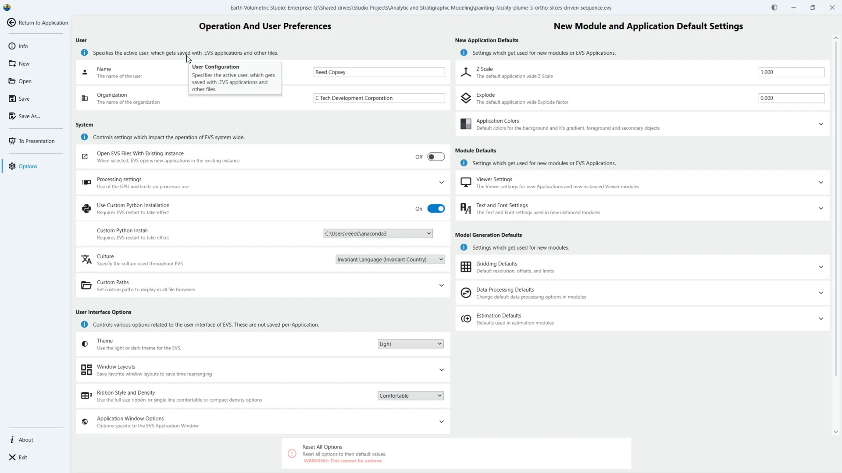Image resolution: width=842 pixels, height=473 pixels.
Task: Click the Z Scale axis icon
Action: 466,72
